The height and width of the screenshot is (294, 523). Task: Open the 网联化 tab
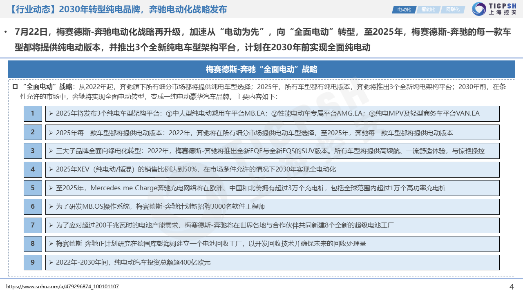click(452, 9)
